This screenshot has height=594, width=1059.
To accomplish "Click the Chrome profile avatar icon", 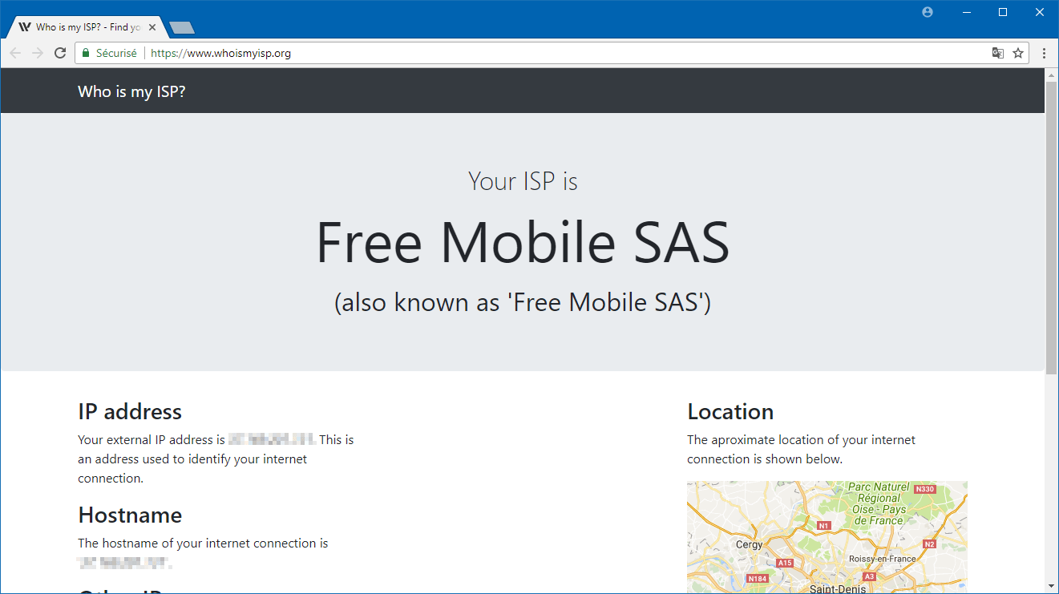I will tap(928, 12).
